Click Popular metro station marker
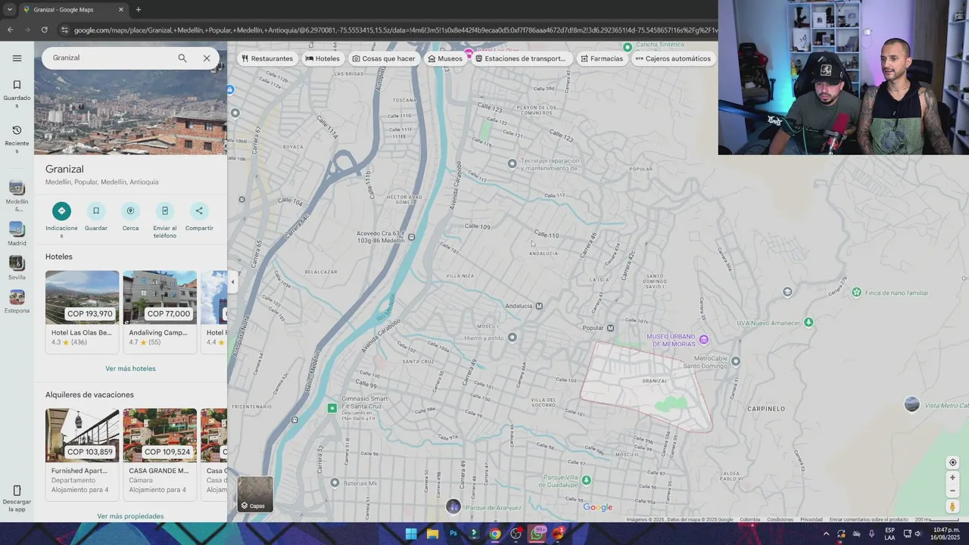Screen dimensions: 969x545 pyautogui.click(x=610, y=328)
